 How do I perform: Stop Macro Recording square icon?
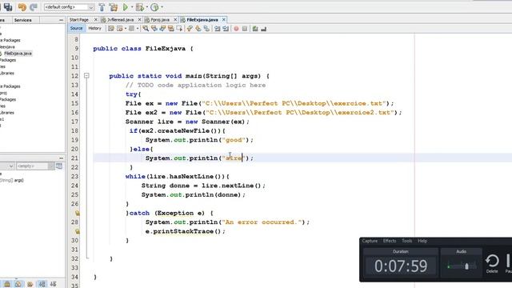(x=245, y=29)
